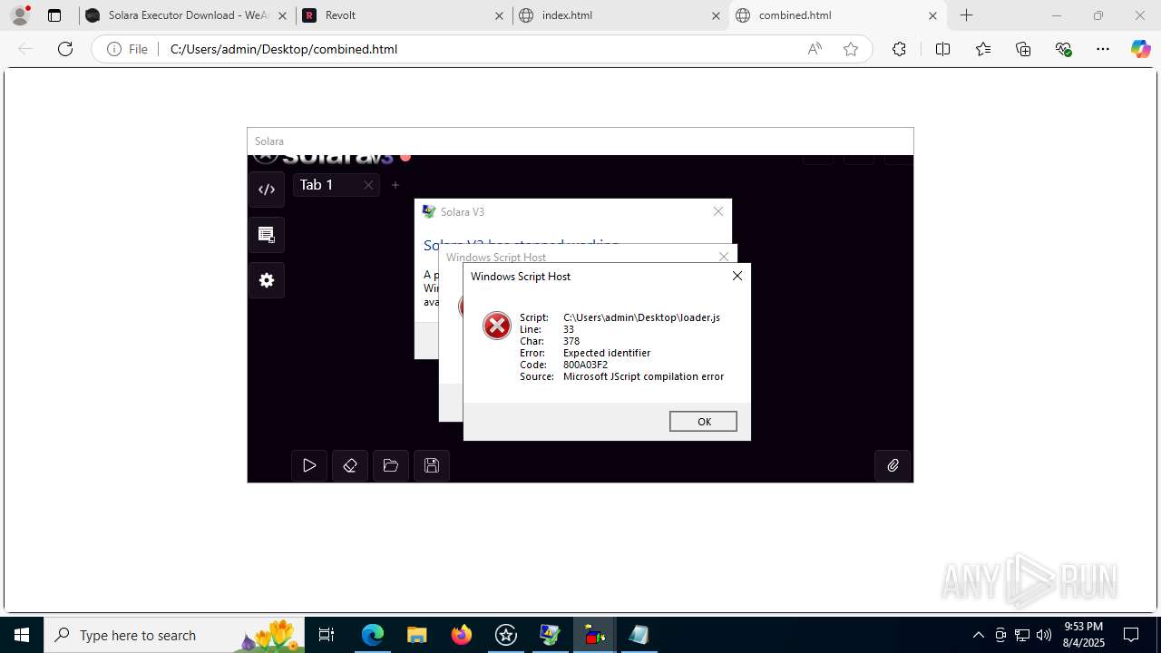Open Browser essentials heart icon
Screen dimensions: 1161x653
click(1064, 49)
